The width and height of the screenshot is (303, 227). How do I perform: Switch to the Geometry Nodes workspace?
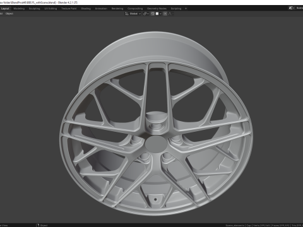(157, 9)
